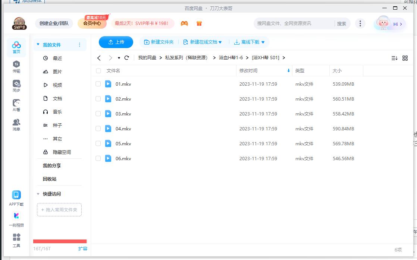
Task: Open the breadcrumb history dropdown arrow
Action: coord(119,58)
